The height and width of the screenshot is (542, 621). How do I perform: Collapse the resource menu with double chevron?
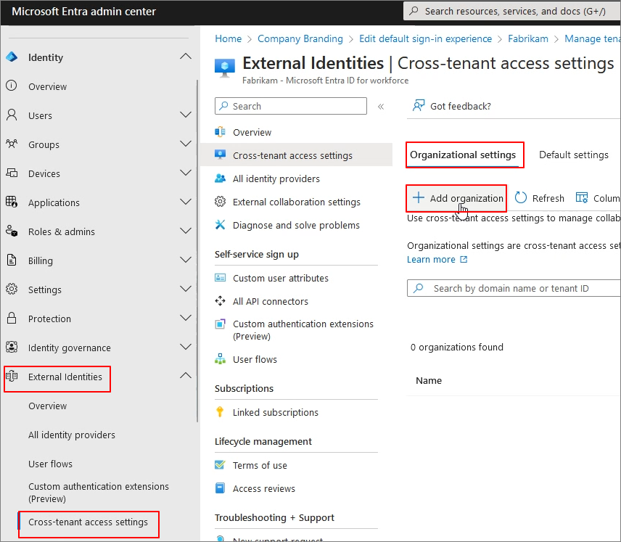click(x=381, y=106)
